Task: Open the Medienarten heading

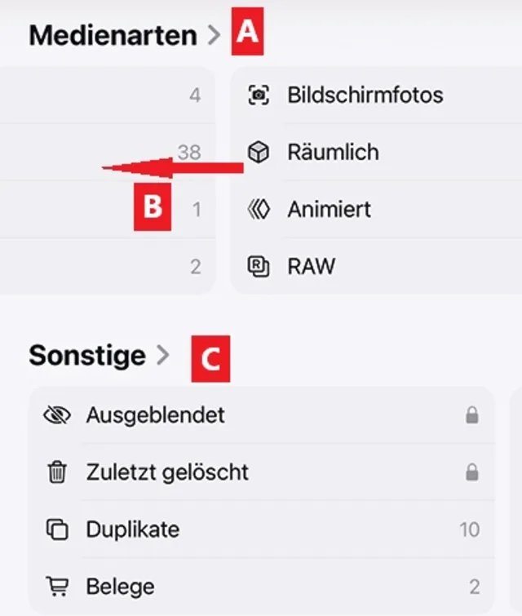Action: pos(113,36)
